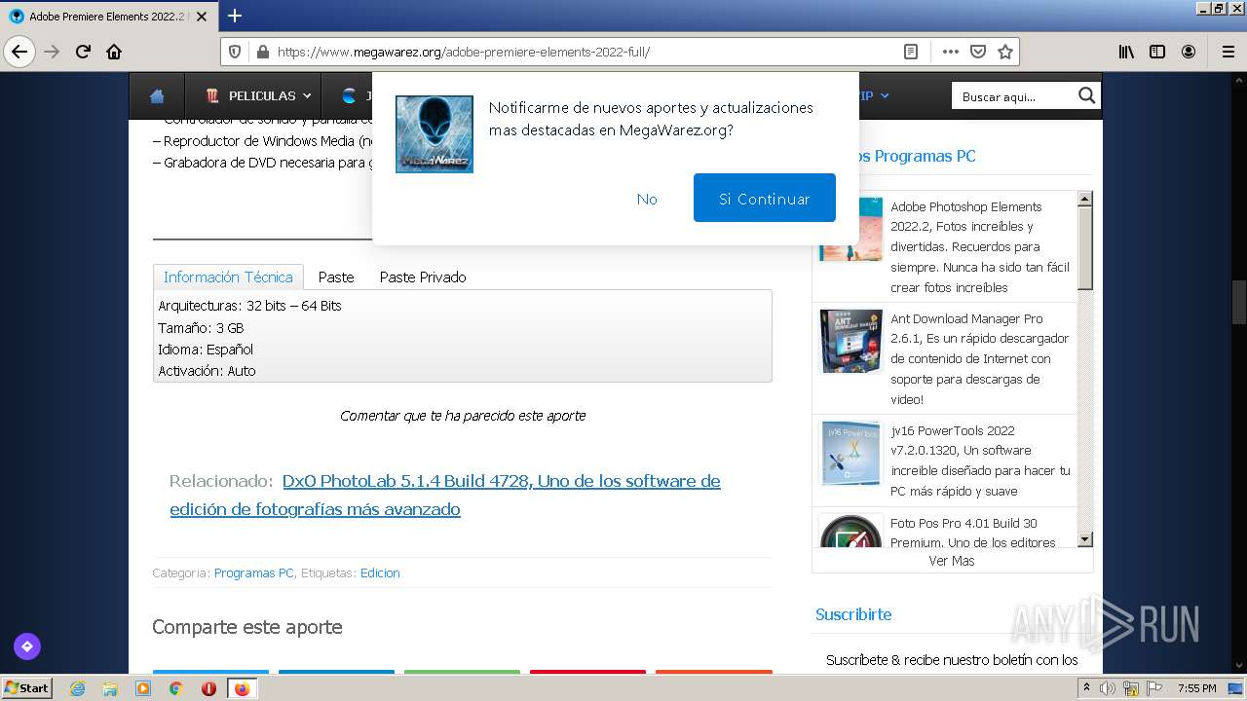View site security padlock details
1247x701 pixels.
pos(261,52)
